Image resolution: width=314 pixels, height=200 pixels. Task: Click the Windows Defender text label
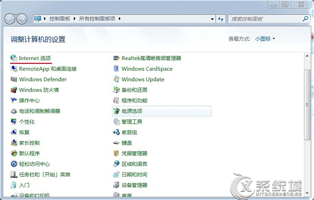tap(43, 79)
